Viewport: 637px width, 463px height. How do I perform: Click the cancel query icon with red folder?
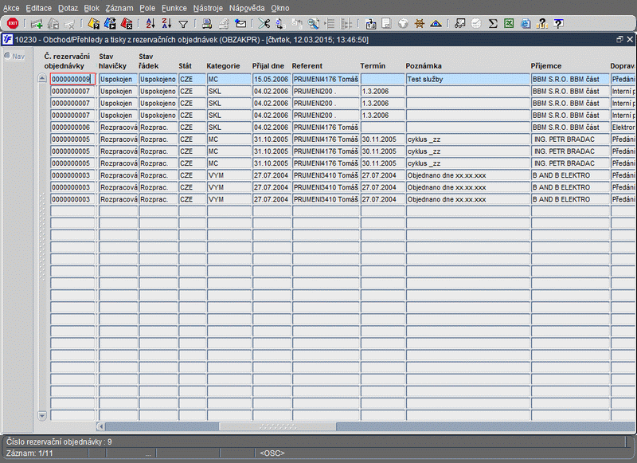click(127, 24)
